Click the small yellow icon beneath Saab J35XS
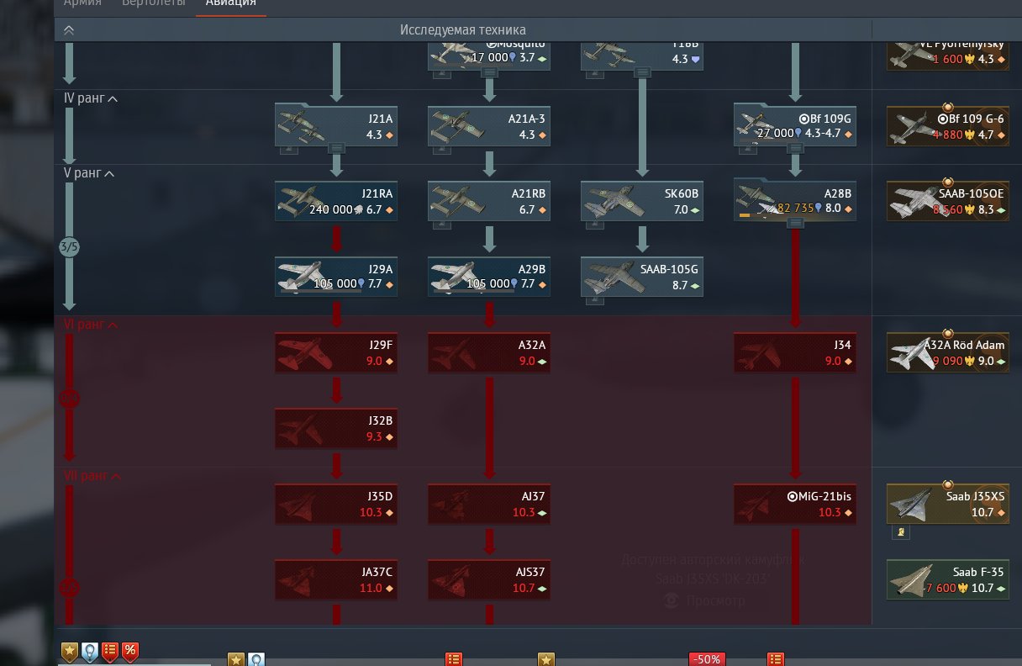This screenshot has height=666, width=1022. pos(900,532)
